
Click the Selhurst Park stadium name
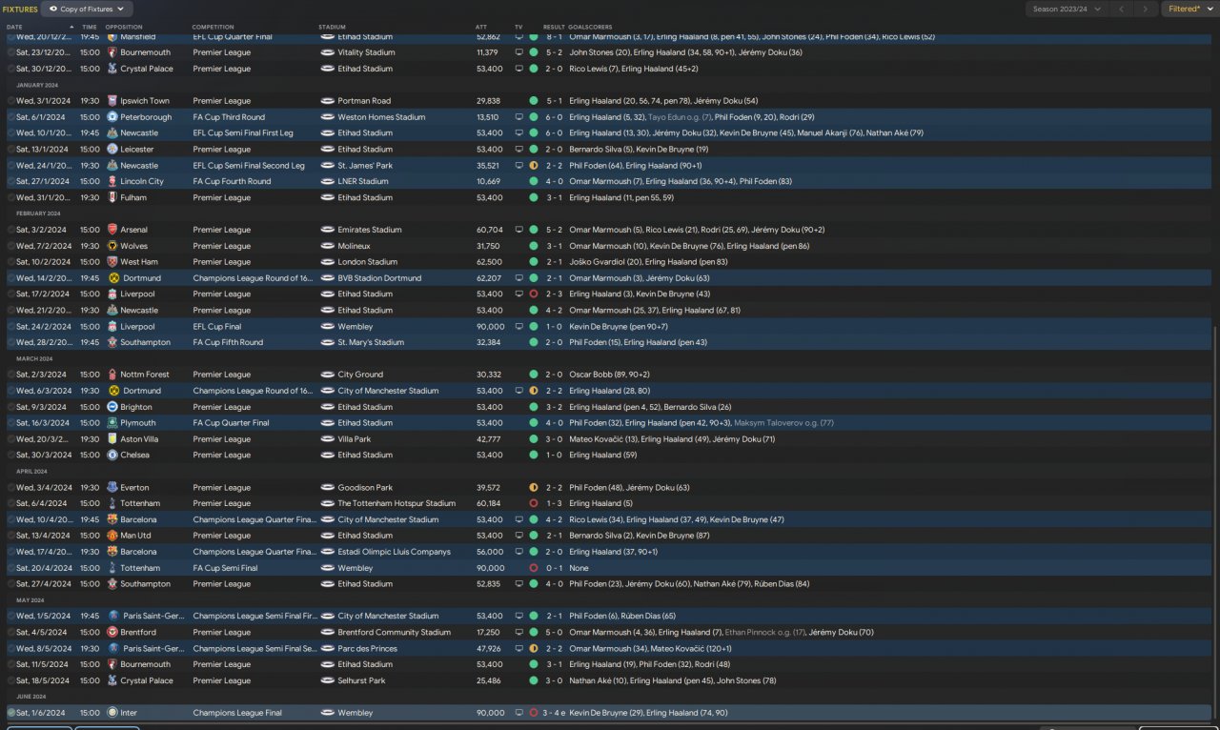pos(361,680)
